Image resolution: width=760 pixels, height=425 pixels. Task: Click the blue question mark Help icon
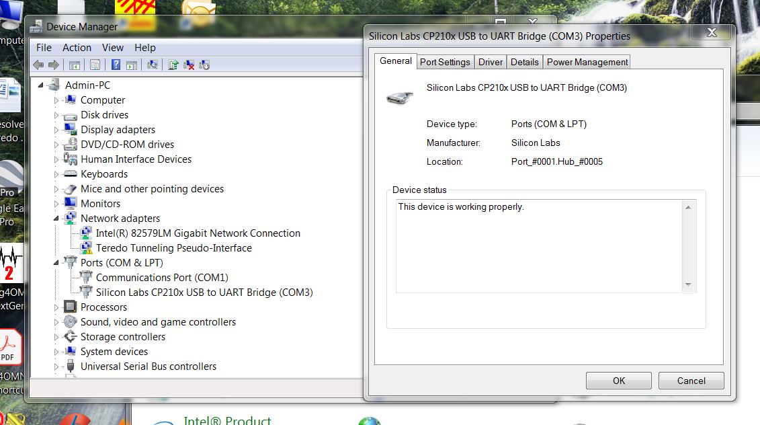pos(116,65)
